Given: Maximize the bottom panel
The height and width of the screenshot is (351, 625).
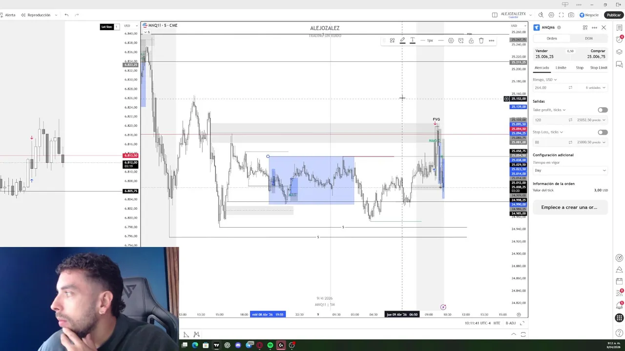Looking at the screenshot, I should (x=523, y=334).
